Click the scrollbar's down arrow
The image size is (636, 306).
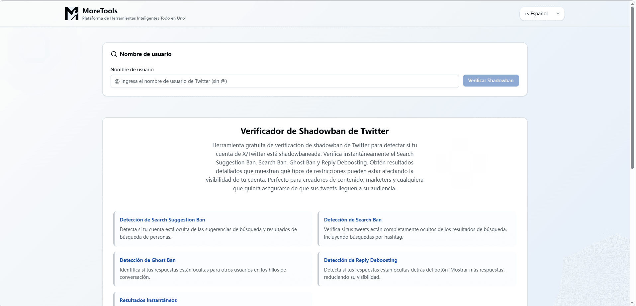632,303
